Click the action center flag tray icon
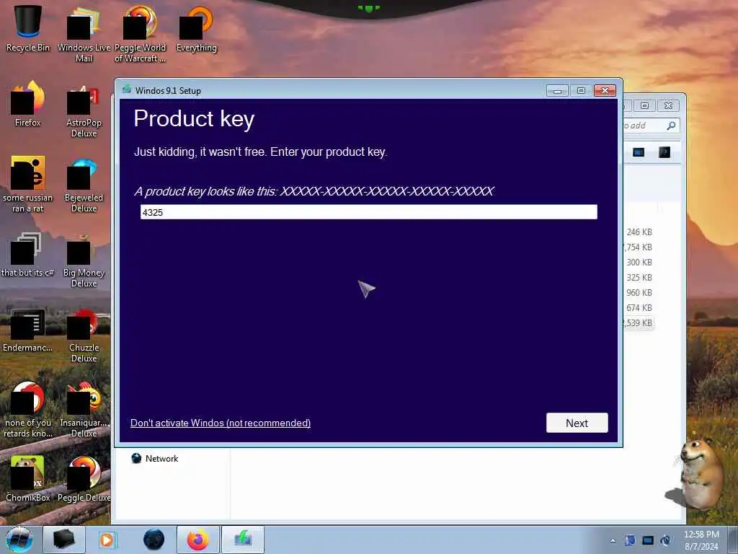Screen dimensions: 738x554 630,540
